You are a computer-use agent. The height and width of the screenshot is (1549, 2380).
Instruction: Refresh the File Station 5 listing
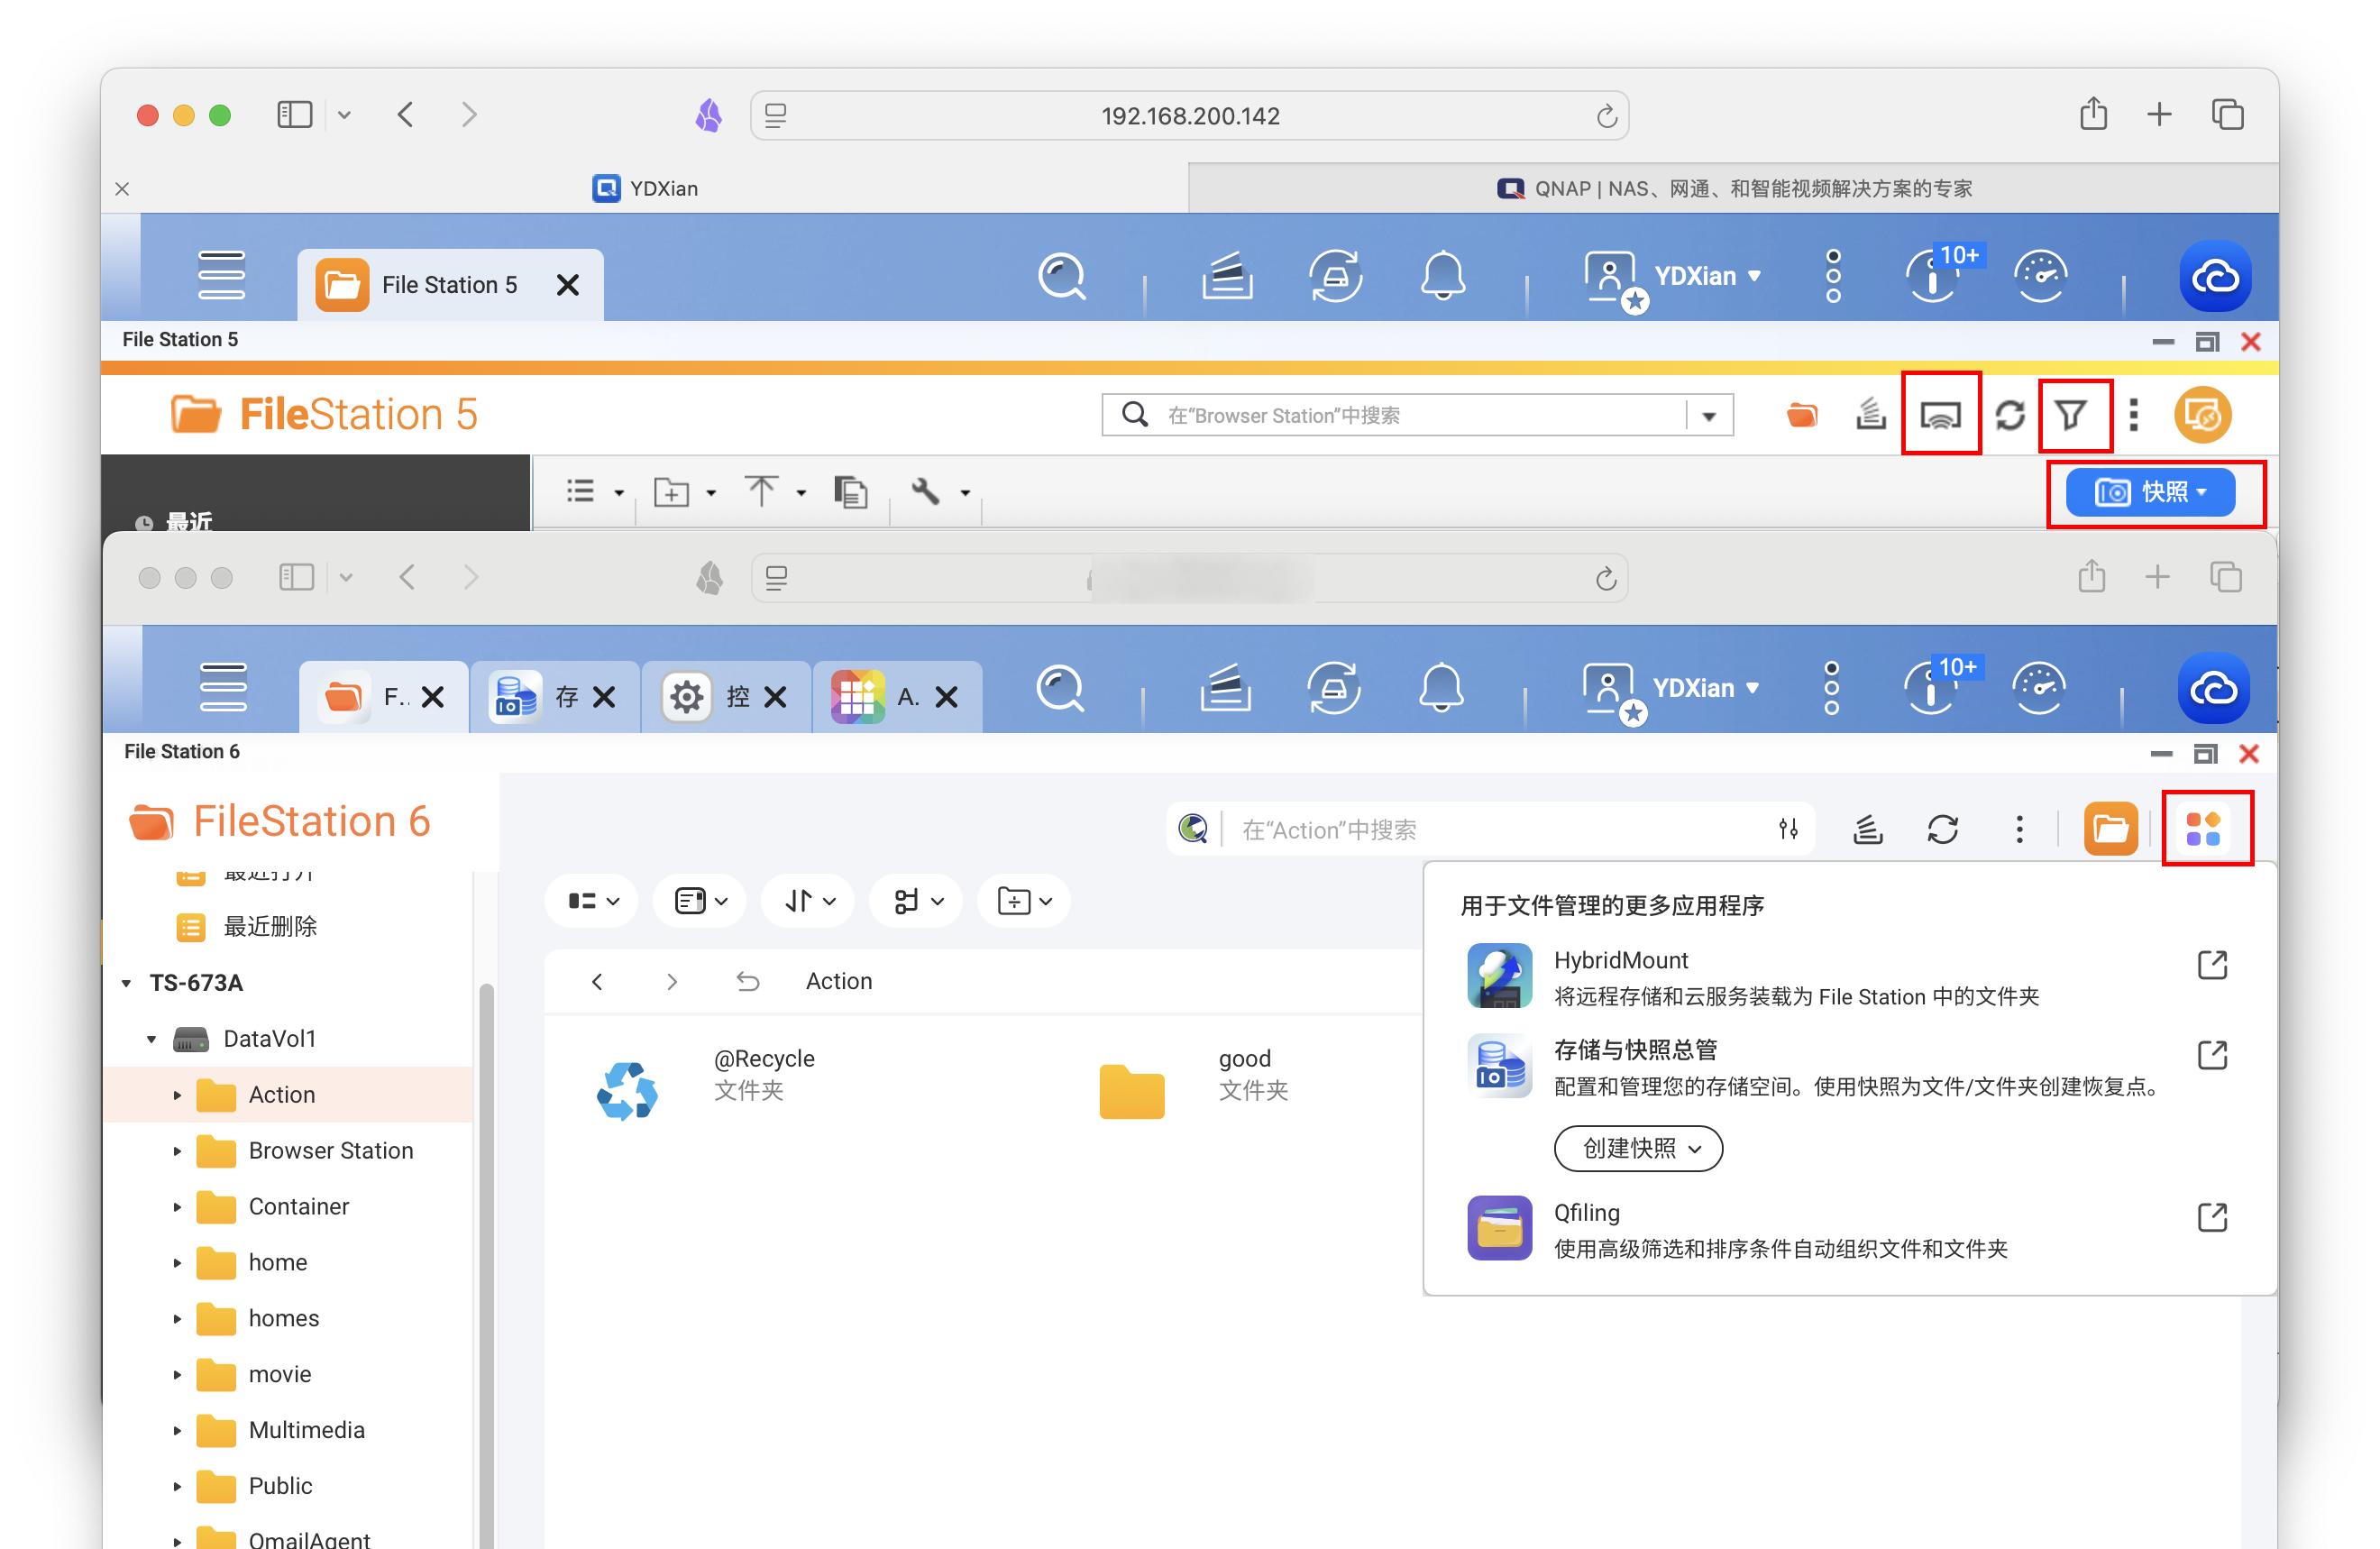[x=2010, y=414]
